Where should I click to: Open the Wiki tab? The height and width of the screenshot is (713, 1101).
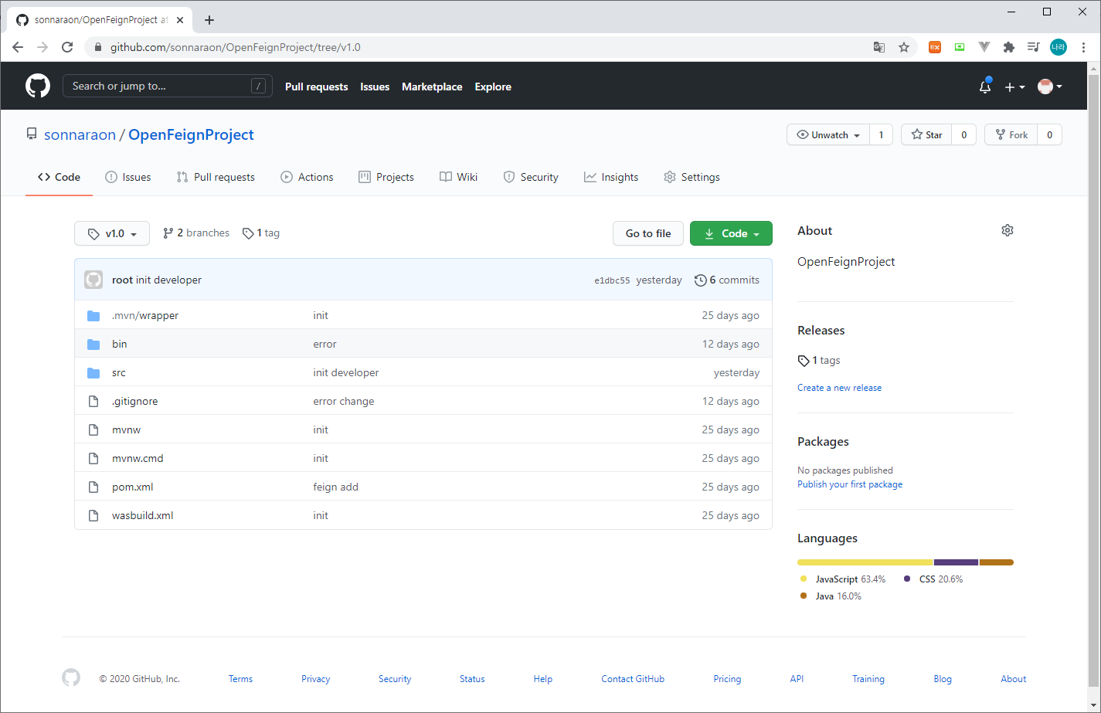pyautogui.click(x=458, y=177)
